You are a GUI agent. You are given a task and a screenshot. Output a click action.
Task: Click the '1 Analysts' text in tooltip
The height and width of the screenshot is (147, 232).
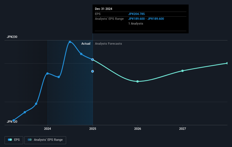click(136, 23)
